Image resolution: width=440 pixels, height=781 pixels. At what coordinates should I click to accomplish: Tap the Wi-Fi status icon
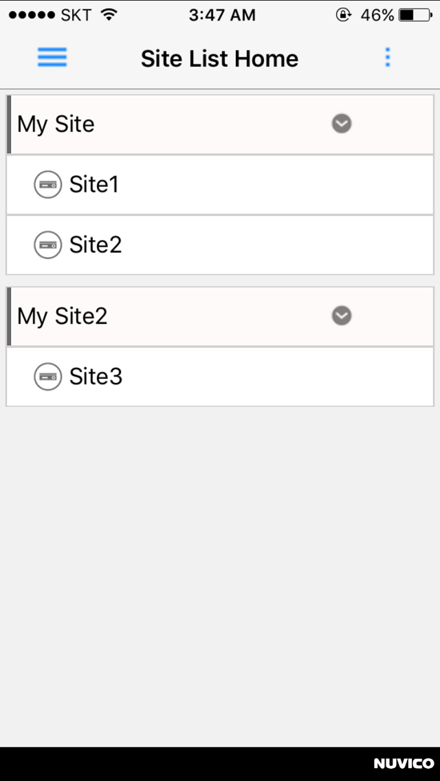point(109,15)
